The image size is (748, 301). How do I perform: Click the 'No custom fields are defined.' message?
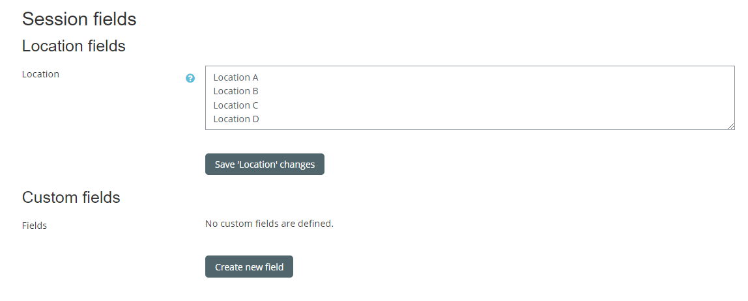click(x=269, y=224)
